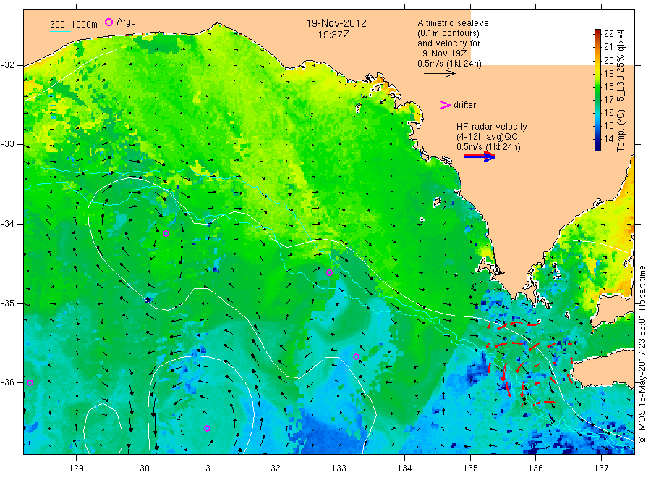Click the longitude axis label '131'

tap(208, 469)
